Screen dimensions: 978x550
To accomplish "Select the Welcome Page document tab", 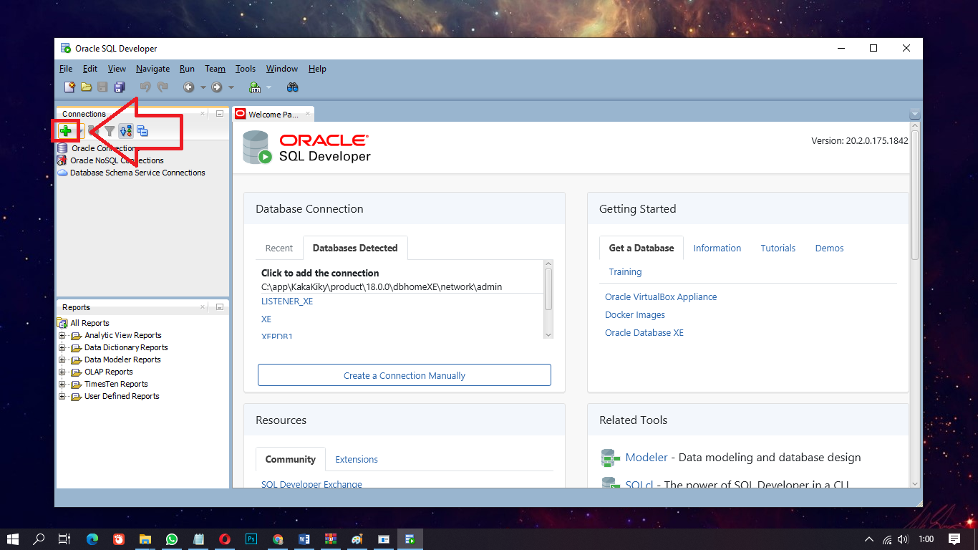I will [273, 115].
